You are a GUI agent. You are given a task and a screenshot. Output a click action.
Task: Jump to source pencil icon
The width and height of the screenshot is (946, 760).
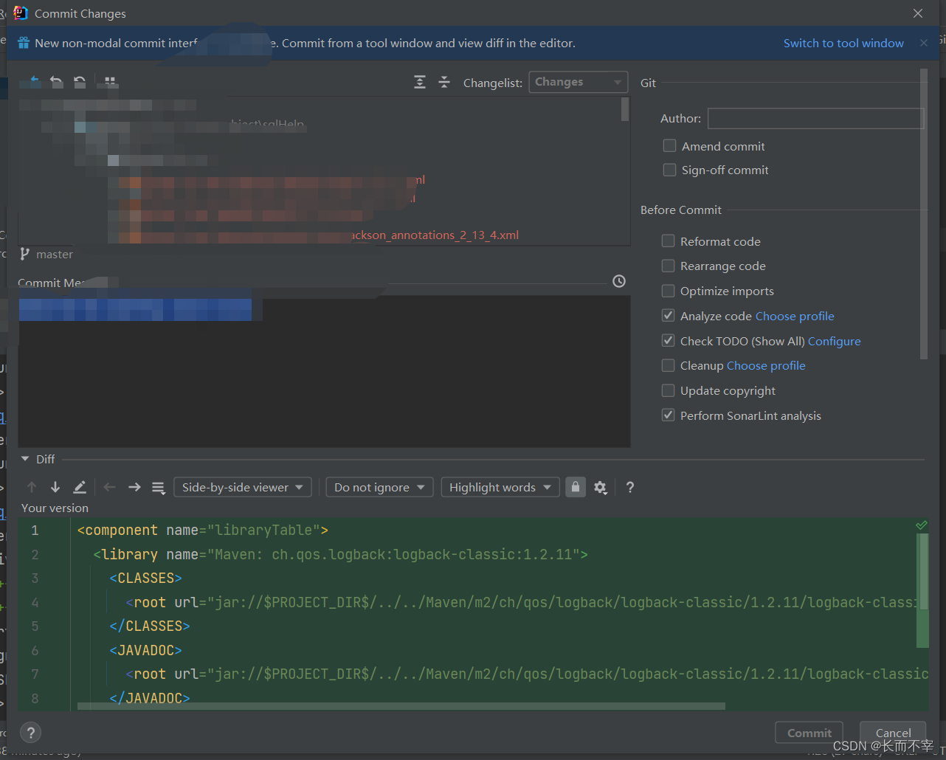80,487
